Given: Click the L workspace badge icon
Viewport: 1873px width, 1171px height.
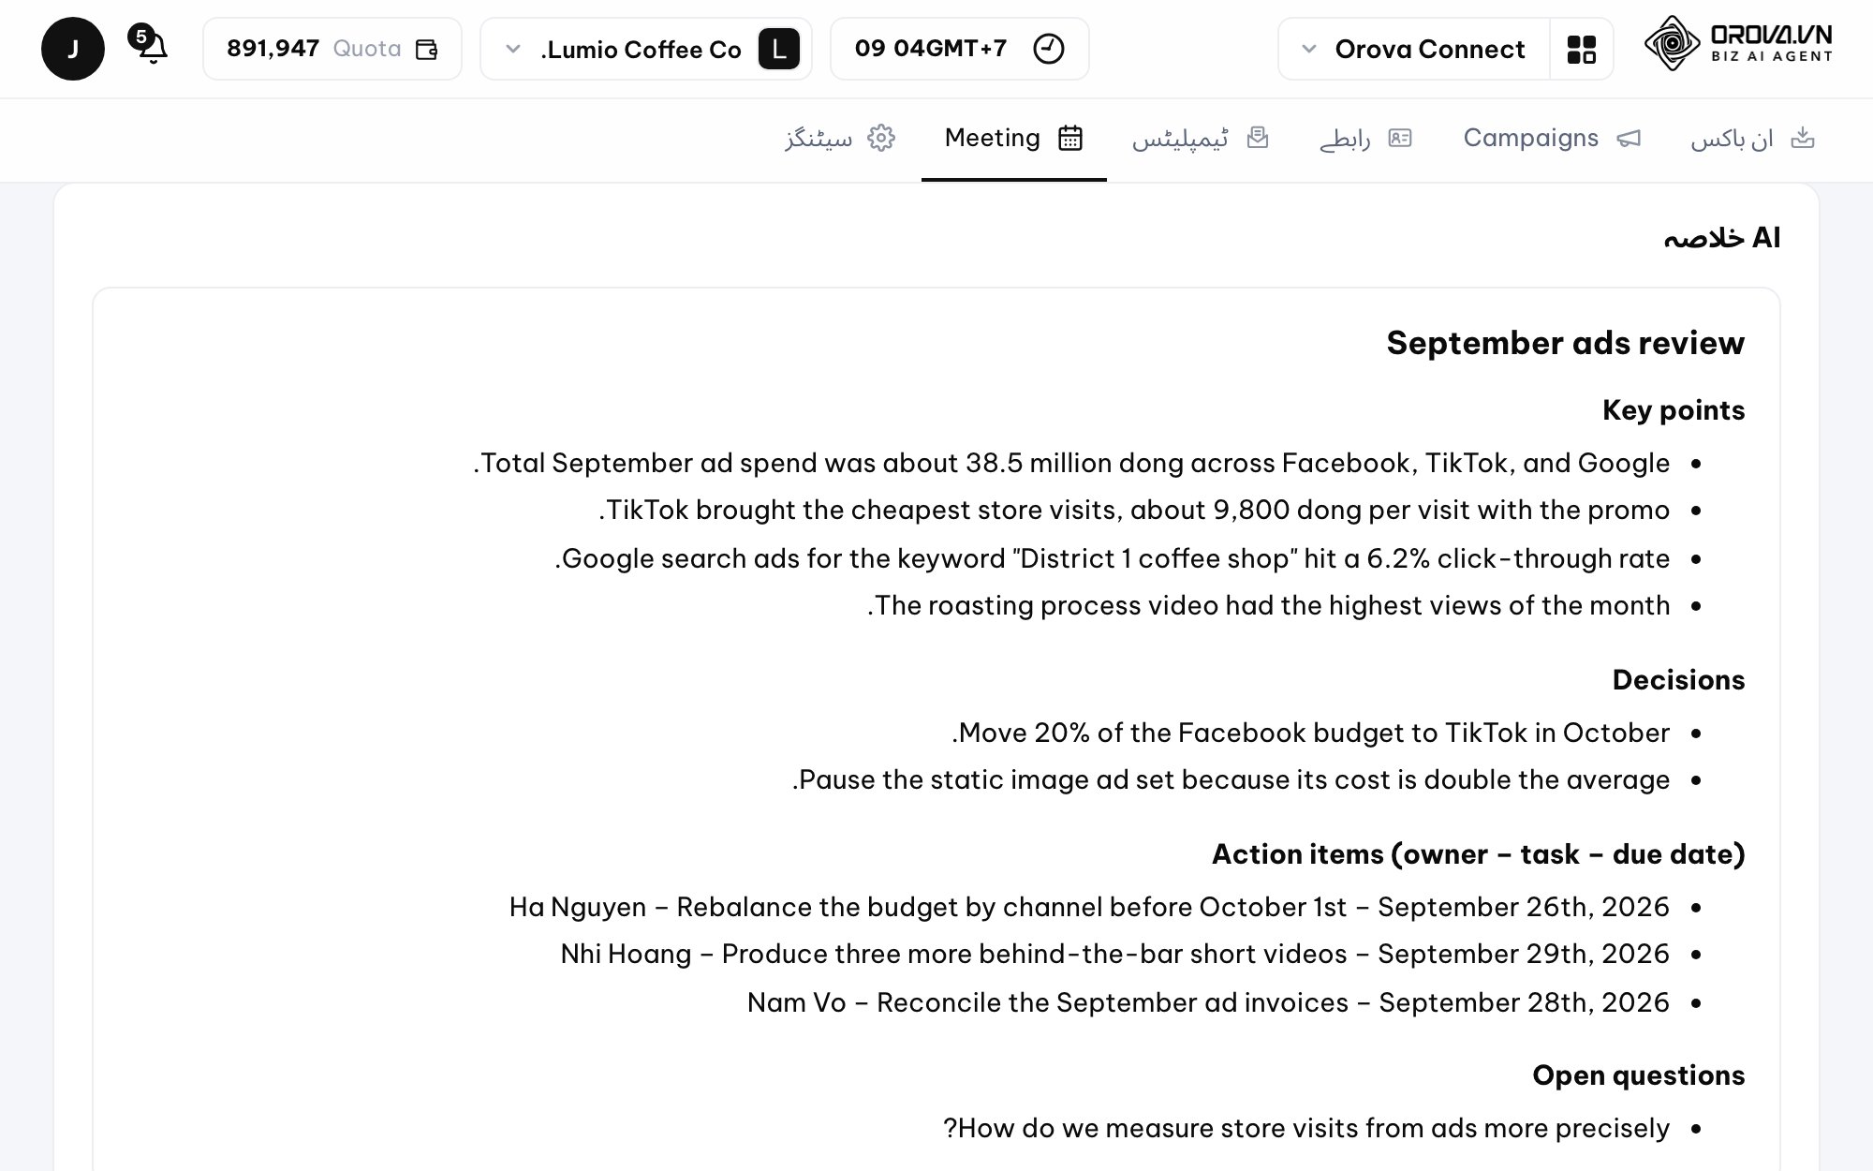Looking at the screenshot, I should pos(779,49).
